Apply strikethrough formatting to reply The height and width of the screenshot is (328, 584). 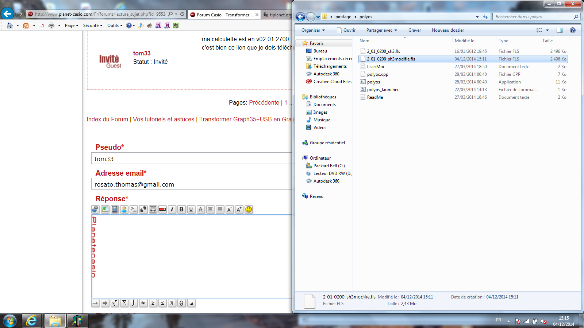(201, 209)
